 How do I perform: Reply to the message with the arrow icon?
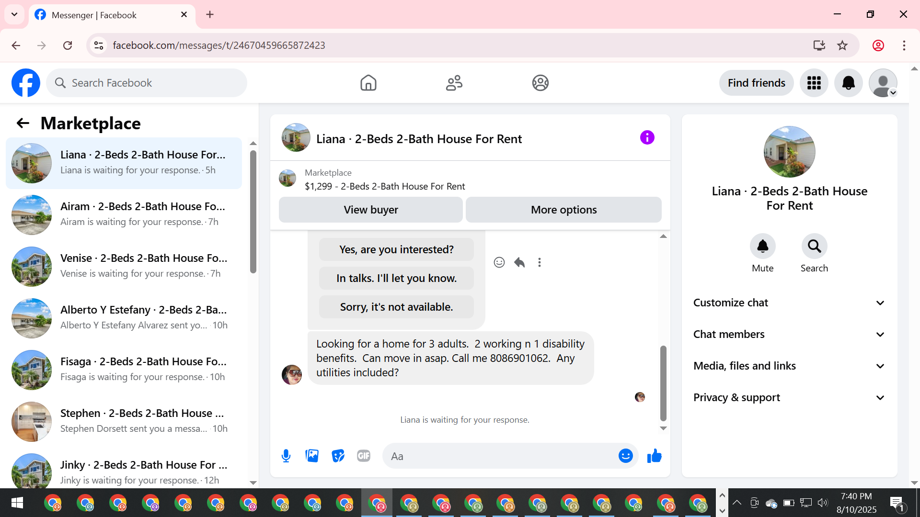tap(519, 262)
